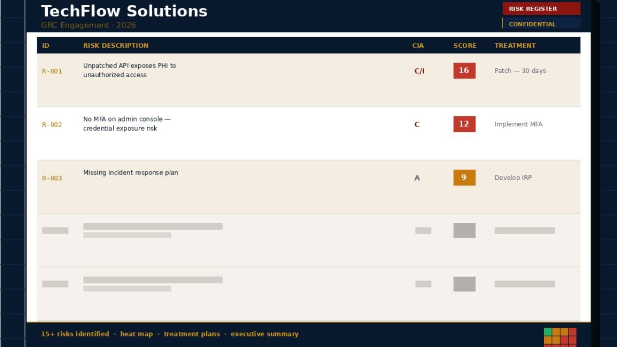Click 'executive summary' in the footer
The width and height of the screenshot is (617, 347).
pos(265,334)
